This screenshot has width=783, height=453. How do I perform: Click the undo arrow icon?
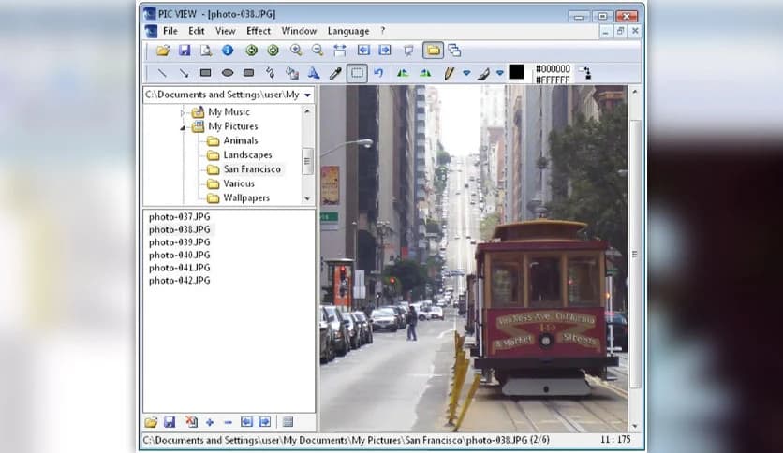click(378, 73)
